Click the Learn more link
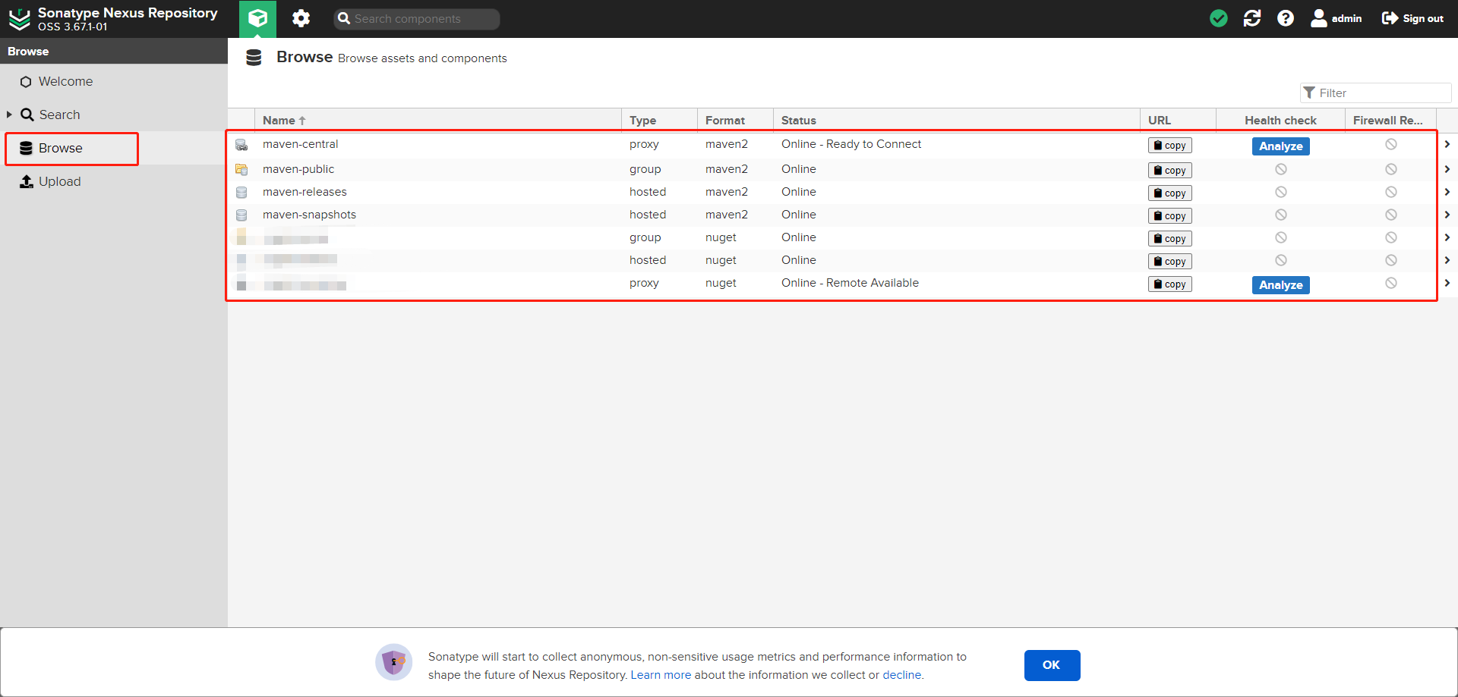Image resolution: width=1458 pixels, height=697 pixels. [661, 675]
